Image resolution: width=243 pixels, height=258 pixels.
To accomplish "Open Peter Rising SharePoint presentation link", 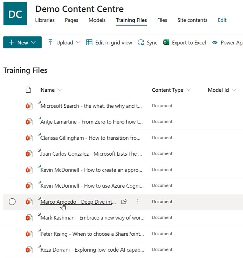I will pos(92,234).
